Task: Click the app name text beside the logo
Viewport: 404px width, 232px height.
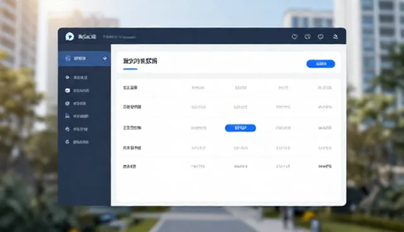Action: (x=87, y=37)
